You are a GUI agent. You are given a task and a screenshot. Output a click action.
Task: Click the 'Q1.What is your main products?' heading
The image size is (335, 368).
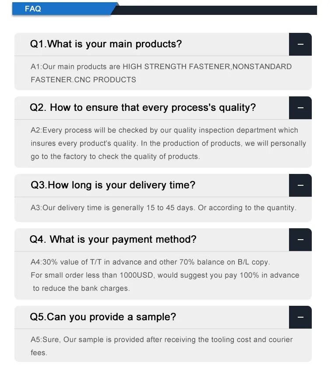pos(106,44)
